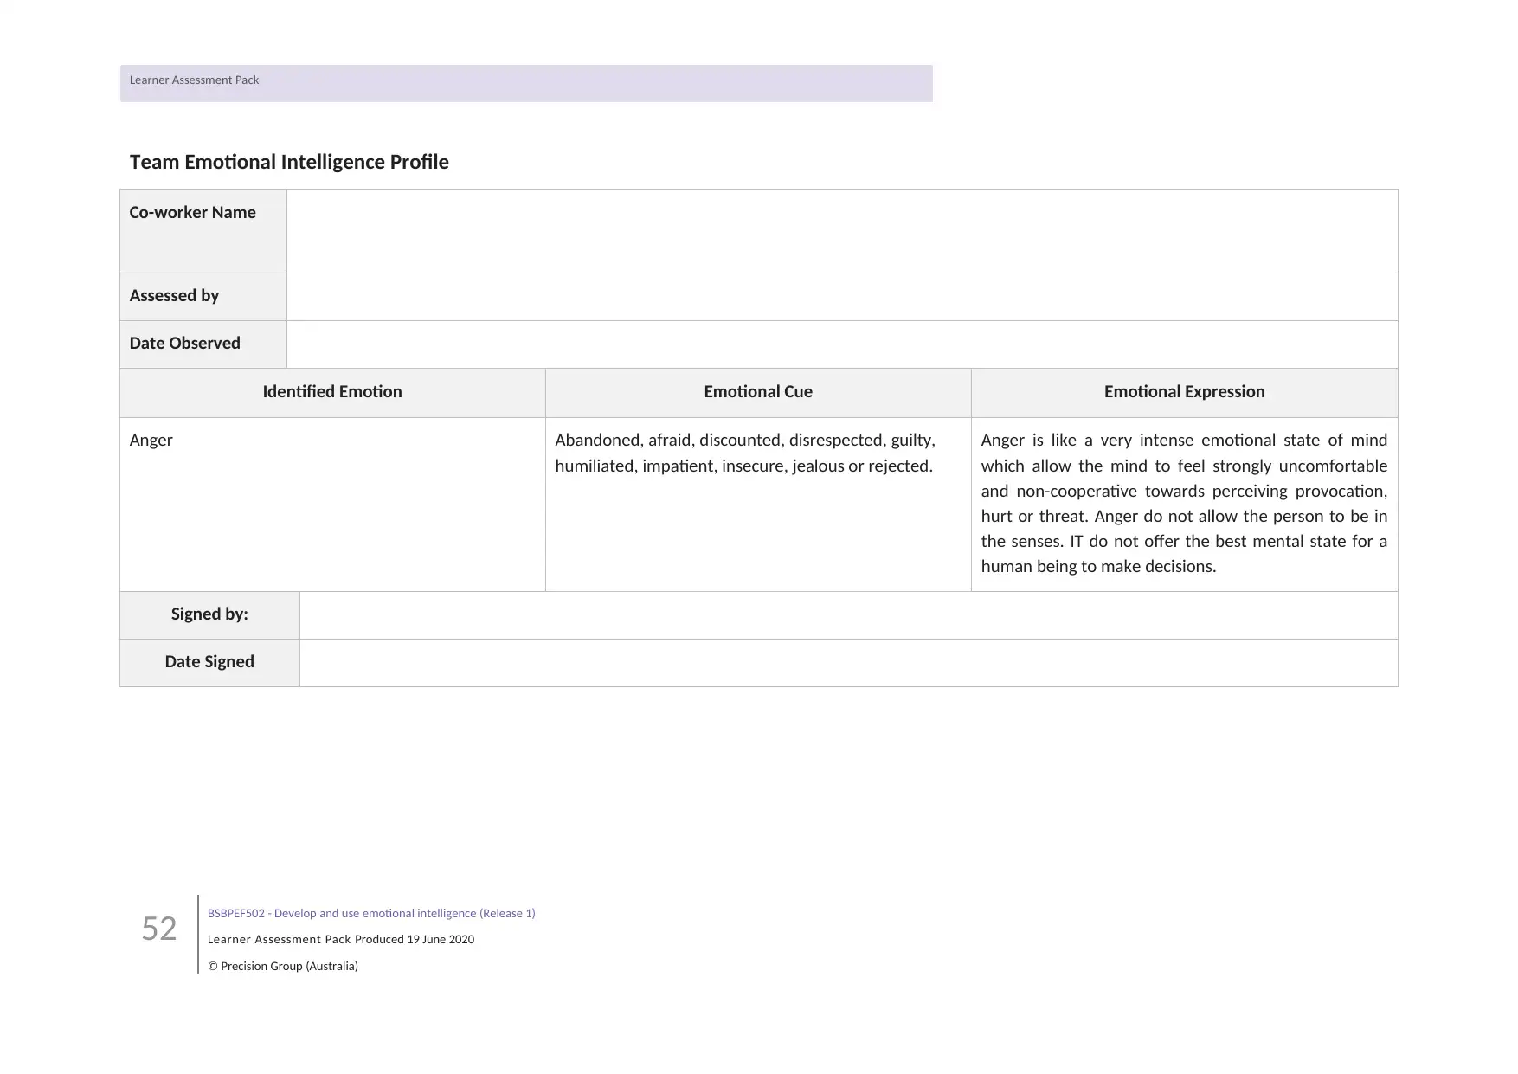Click the Signed by input cell
This screenshot has width=1518, height=1074.
tap(848, 615)
